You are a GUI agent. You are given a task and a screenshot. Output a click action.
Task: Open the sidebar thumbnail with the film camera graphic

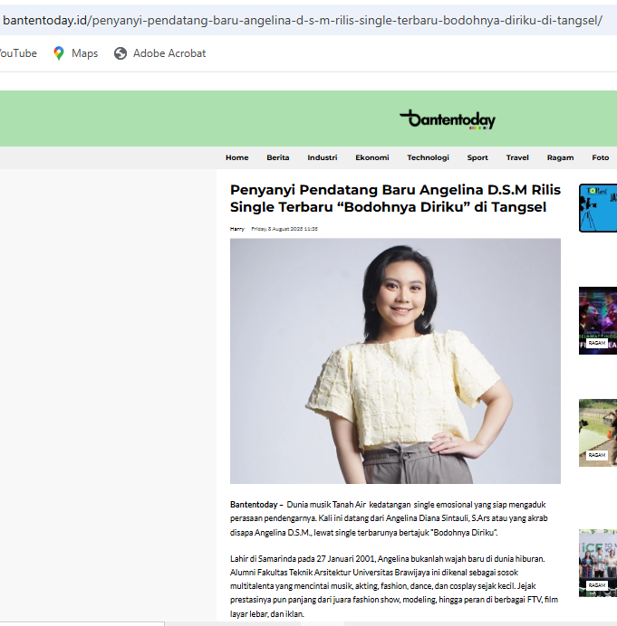tap(597, 209)
